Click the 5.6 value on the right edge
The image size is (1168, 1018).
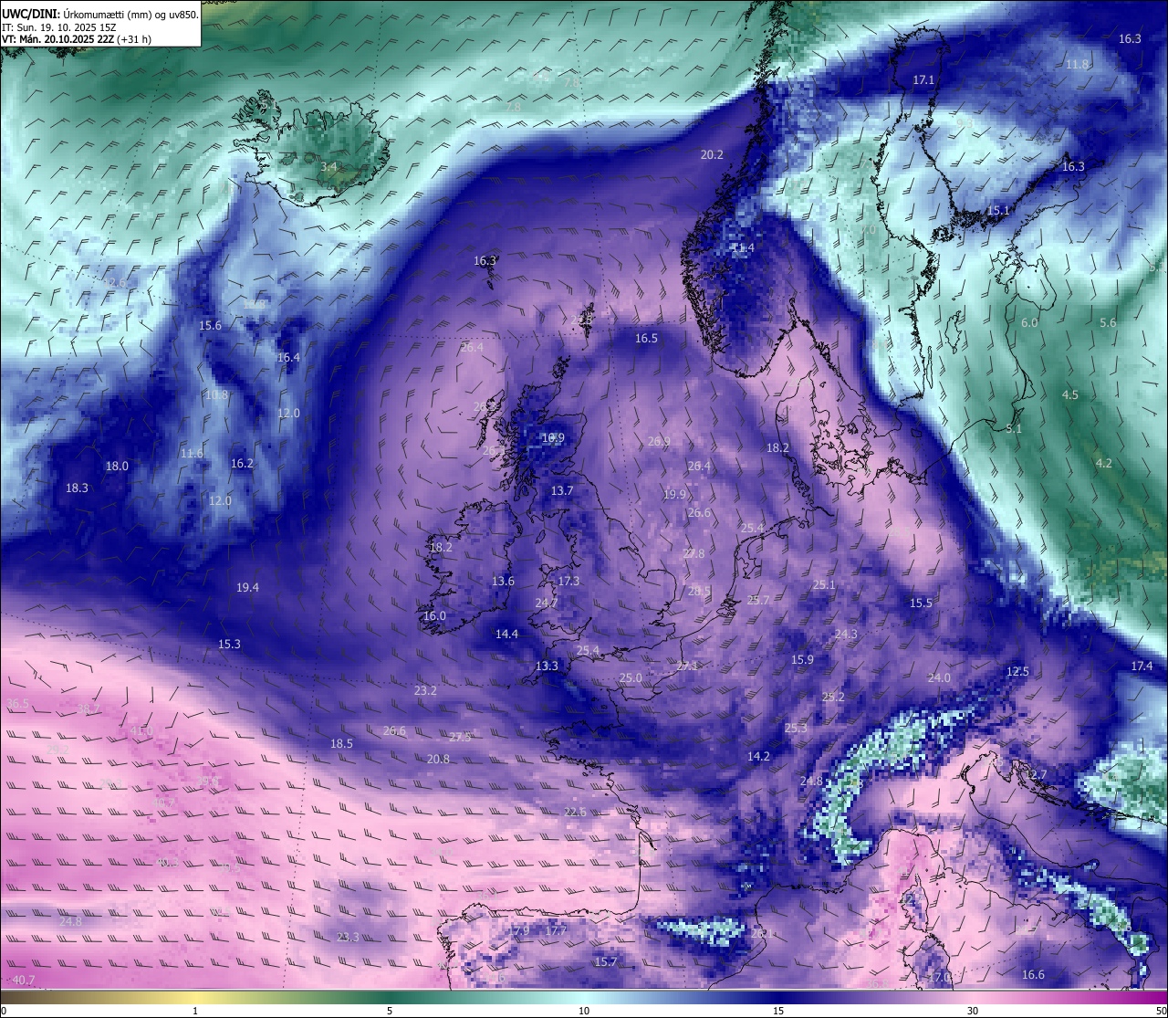click(1108, 322)
